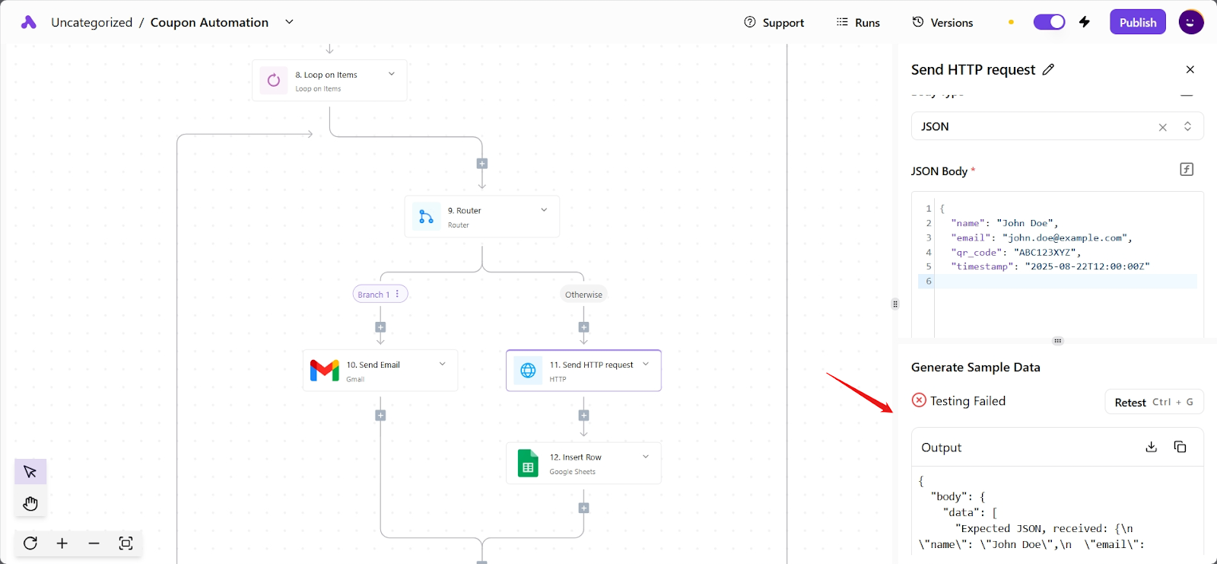Screen dimensions: 1217x564
Task: Click inside the JSON Body code editor
Action: [x=1057, y=264]
